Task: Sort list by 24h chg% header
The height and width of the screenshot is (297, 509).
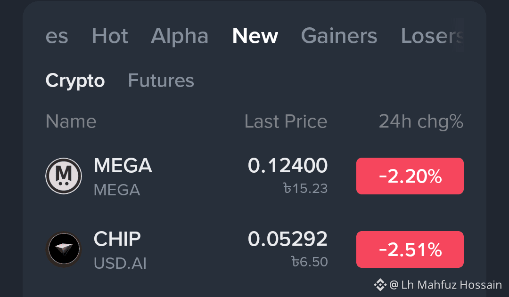Action: pos(421,122)
